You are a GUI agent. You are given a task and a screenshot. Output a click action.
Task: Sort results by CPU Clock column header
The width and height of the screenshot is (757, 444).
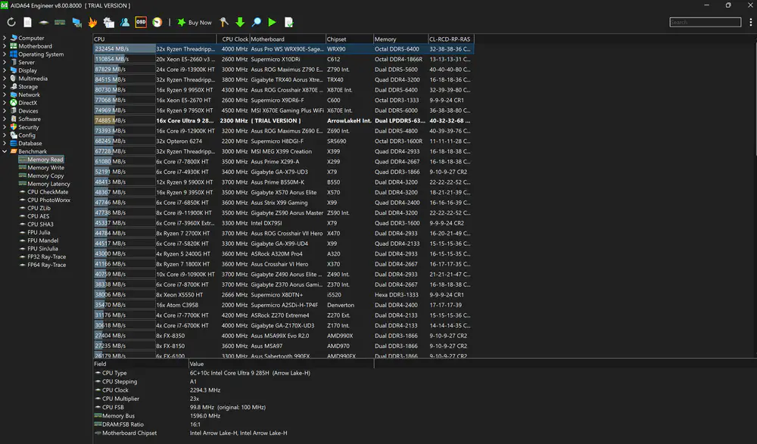(x=234, y=39)
